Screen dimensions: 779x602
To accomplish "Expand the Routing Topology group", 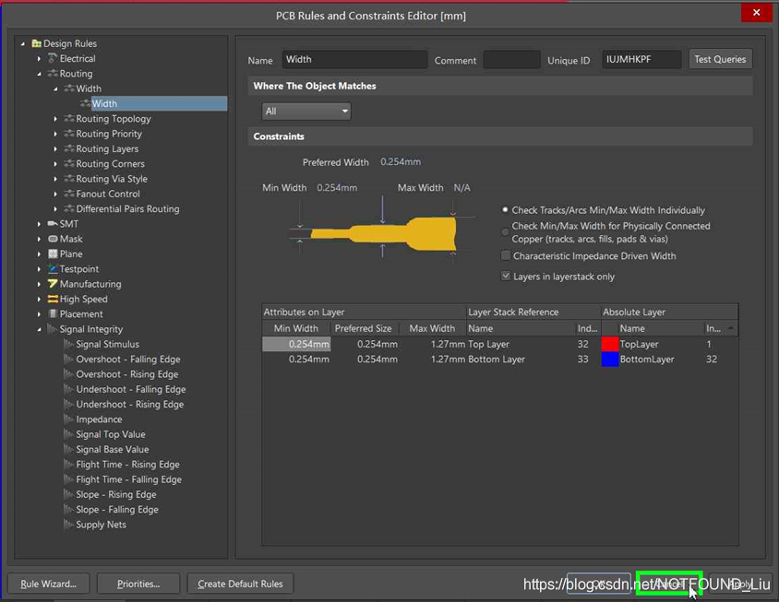I will pyautogui.click(x=55, y=119).
